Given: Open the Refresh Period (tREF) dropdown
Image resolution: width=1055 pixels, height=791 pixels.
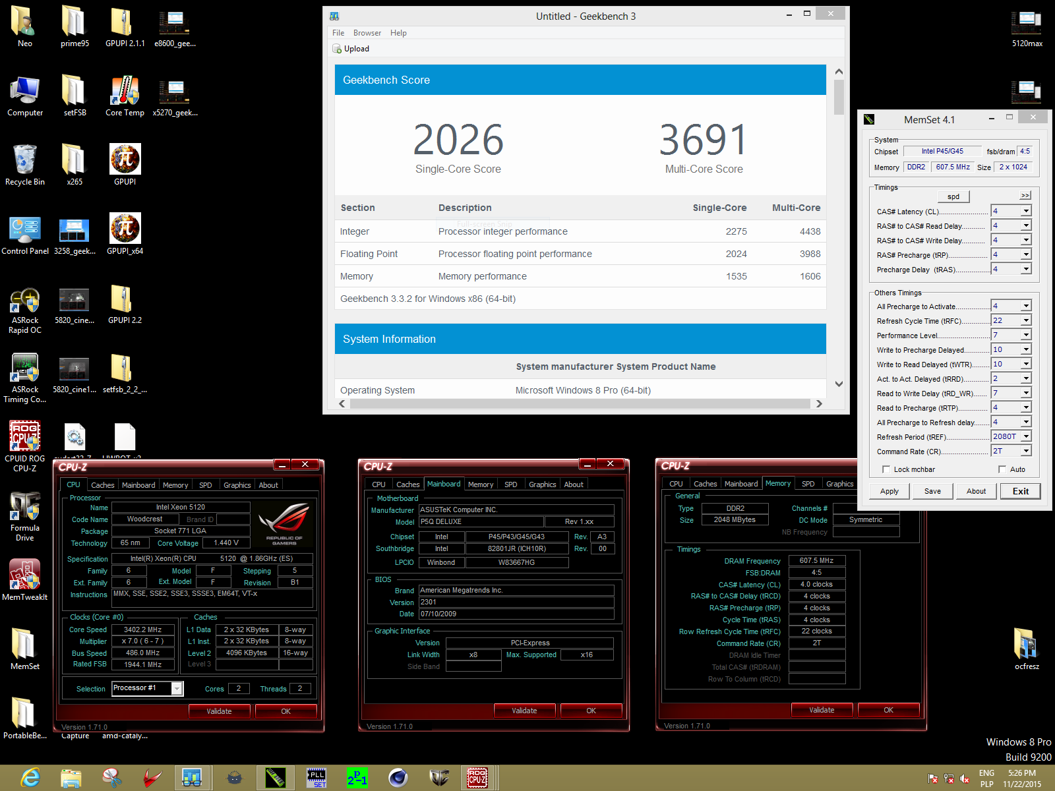Looking at the screenshot, I should (x=1026, y=436).
